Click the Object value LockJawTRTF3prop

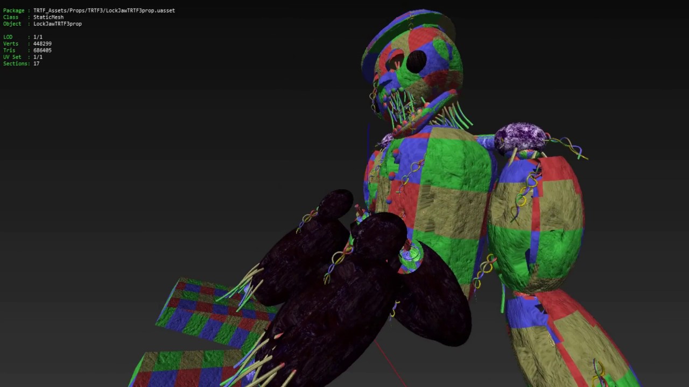58,24
